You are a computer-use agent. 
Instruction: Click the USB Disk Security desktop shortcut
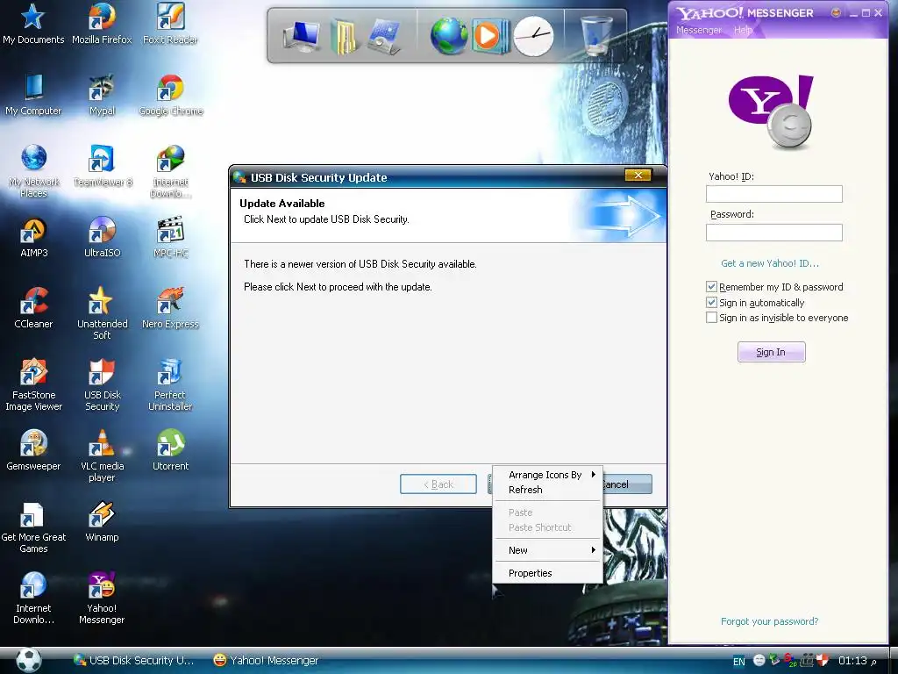coord(102,384)
